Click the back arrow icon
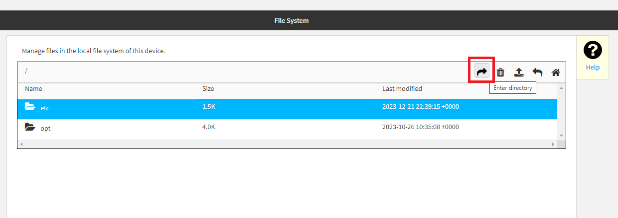The image size is (618, 218). [x=537, y=73]
